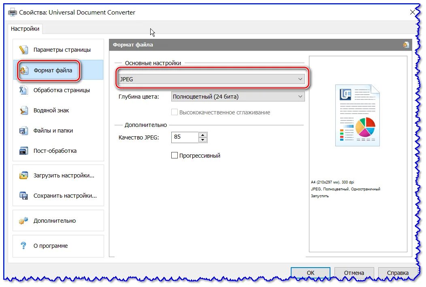This screenshot has height=287, width=426.
Task: Enable the Прогрессивный checkbox
Action: click(175, 156)
